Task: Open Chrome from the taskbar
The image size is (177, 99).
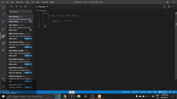Action: tap(65, 96)
